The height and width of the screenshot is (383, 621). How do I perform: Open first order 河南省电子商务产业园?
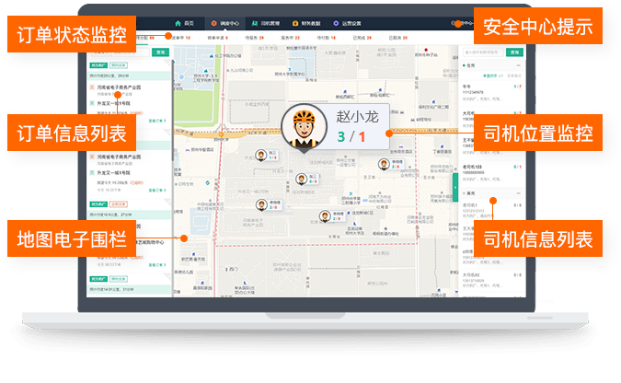click(x=120, y=87)
